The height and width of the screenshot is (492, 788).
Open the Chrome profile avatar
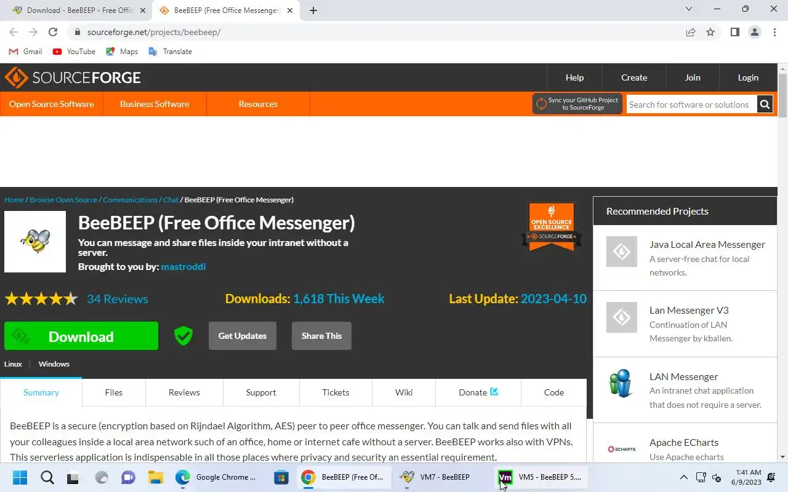[755, 32]
